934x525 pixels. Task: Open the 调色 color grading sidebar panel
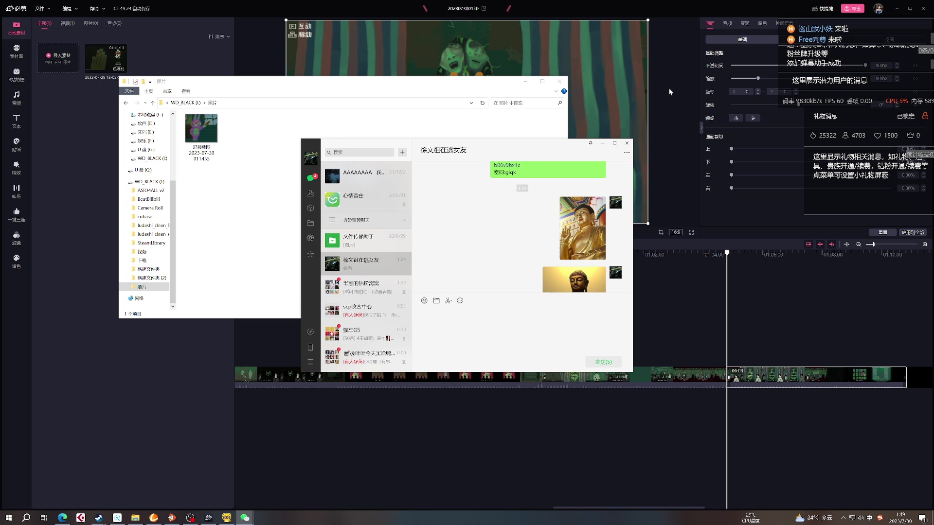[x=16, y=261]
